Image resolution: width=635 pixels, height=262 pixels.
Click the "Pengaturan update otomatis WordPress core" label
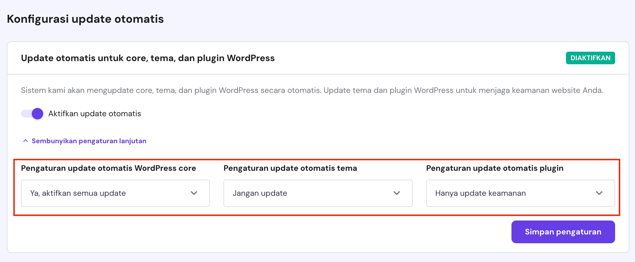[x=108, y=168]
